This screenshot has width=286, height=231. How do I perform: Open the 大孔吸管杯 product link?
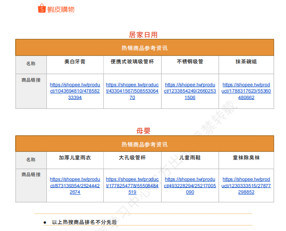tap(132, 185)
